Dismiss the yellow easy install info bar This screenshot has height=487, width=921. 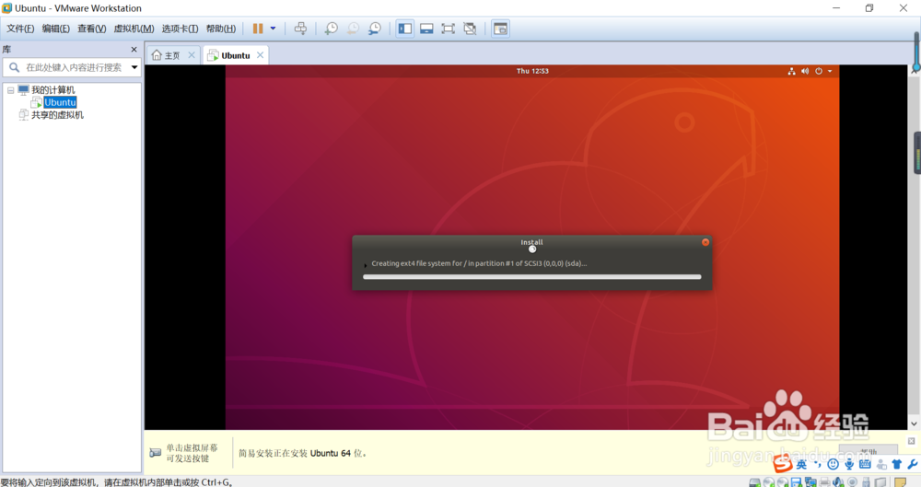911,441
